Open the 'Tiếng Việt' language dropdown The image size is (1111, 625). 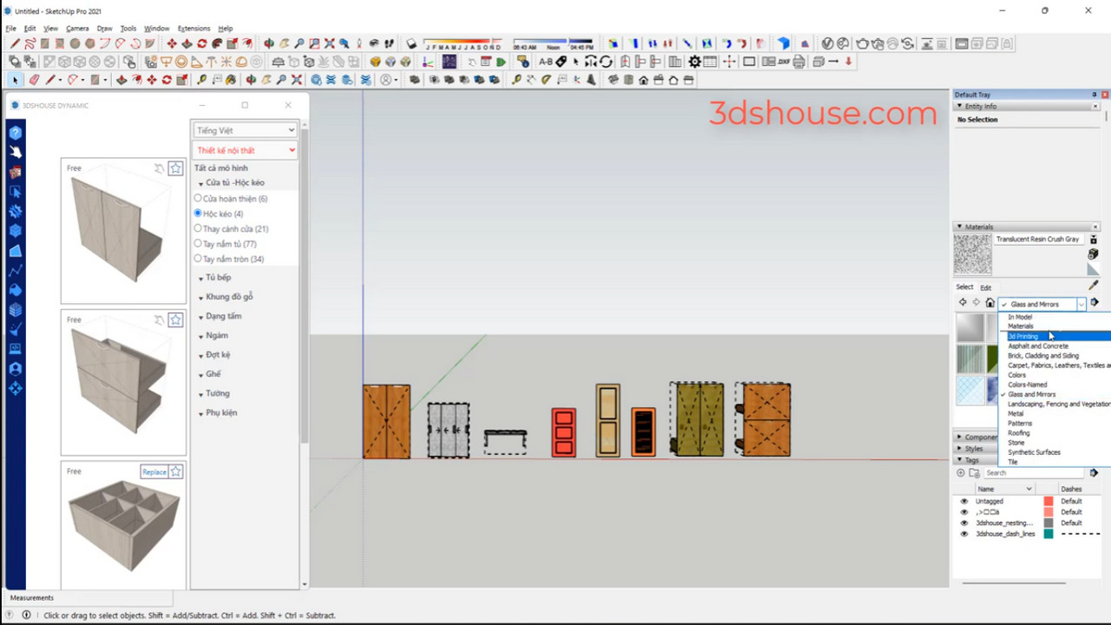pyautogui.click(x=245, y=130)
